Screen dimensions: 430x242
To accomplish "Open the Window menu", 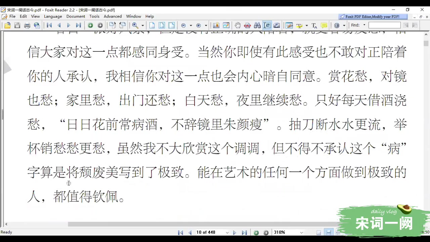I will point(133,16).
